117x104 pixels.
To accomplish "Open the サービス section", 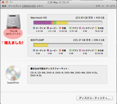I will [111, 6].
